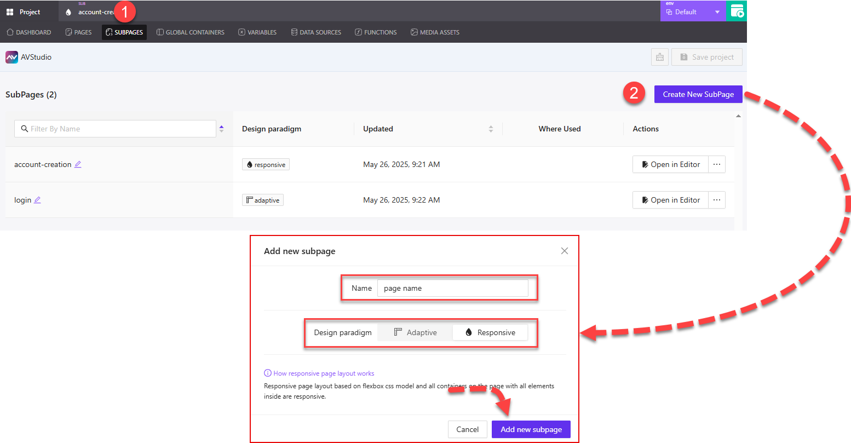Open the How responsive page layout works link

pos(324,373)
